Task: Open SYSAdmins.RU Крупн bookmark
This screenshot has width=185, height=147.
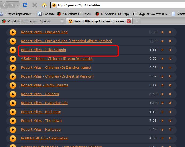Action: tap(75, 14)
